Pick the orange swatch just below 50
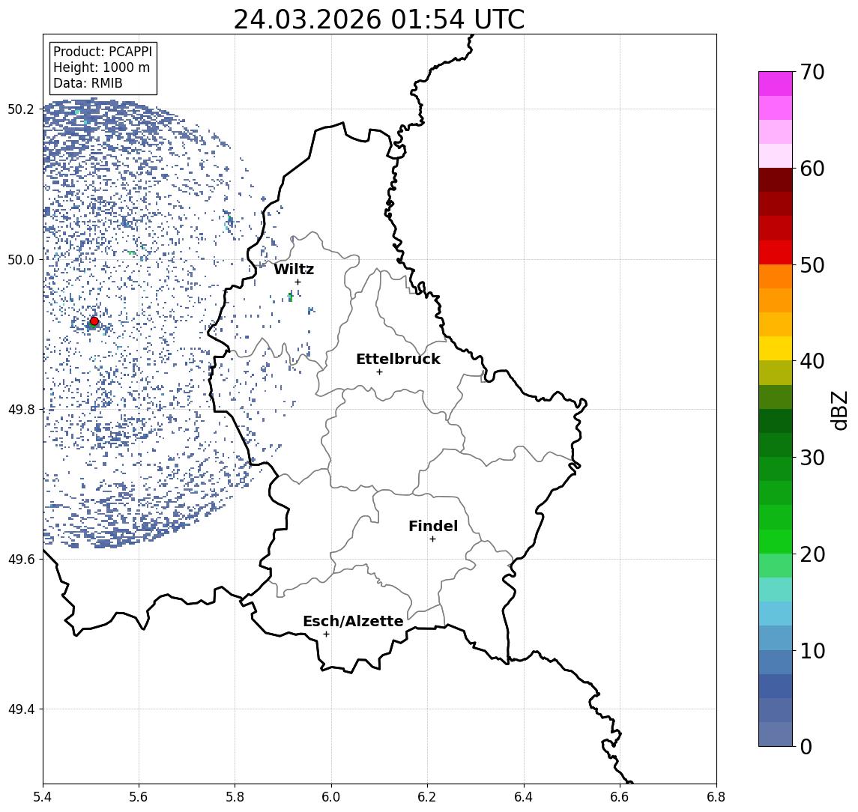 [x=776, y=276]
